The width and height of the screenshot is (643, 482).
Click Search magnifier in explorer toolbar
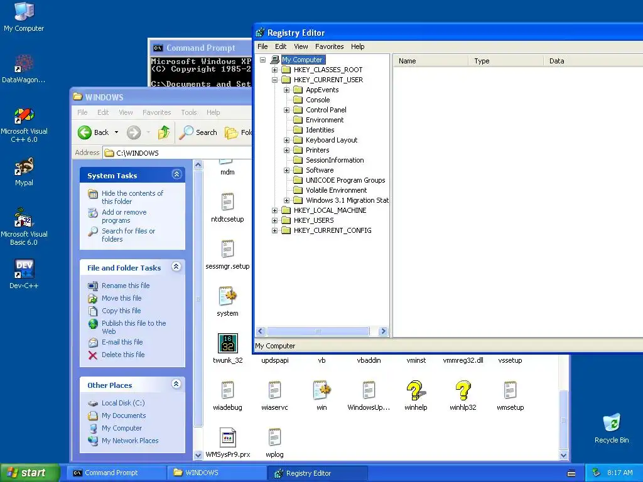pos(186,132)
